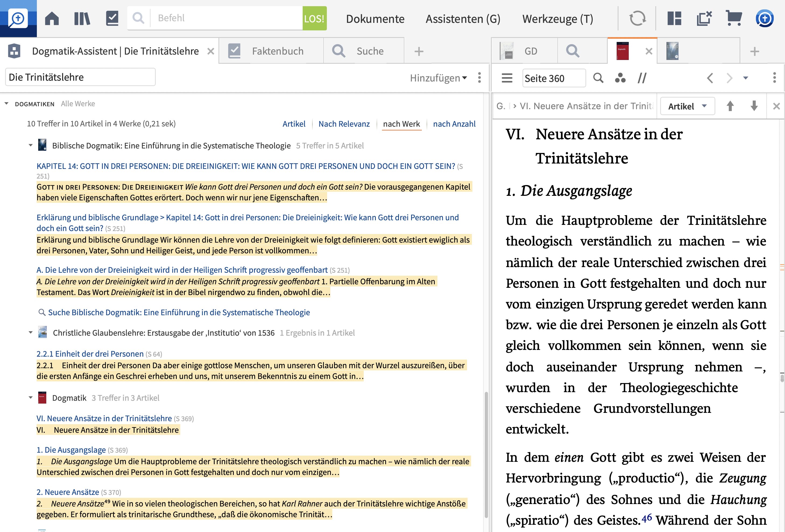Open the Logos app logo button

[x=18, y=18]
